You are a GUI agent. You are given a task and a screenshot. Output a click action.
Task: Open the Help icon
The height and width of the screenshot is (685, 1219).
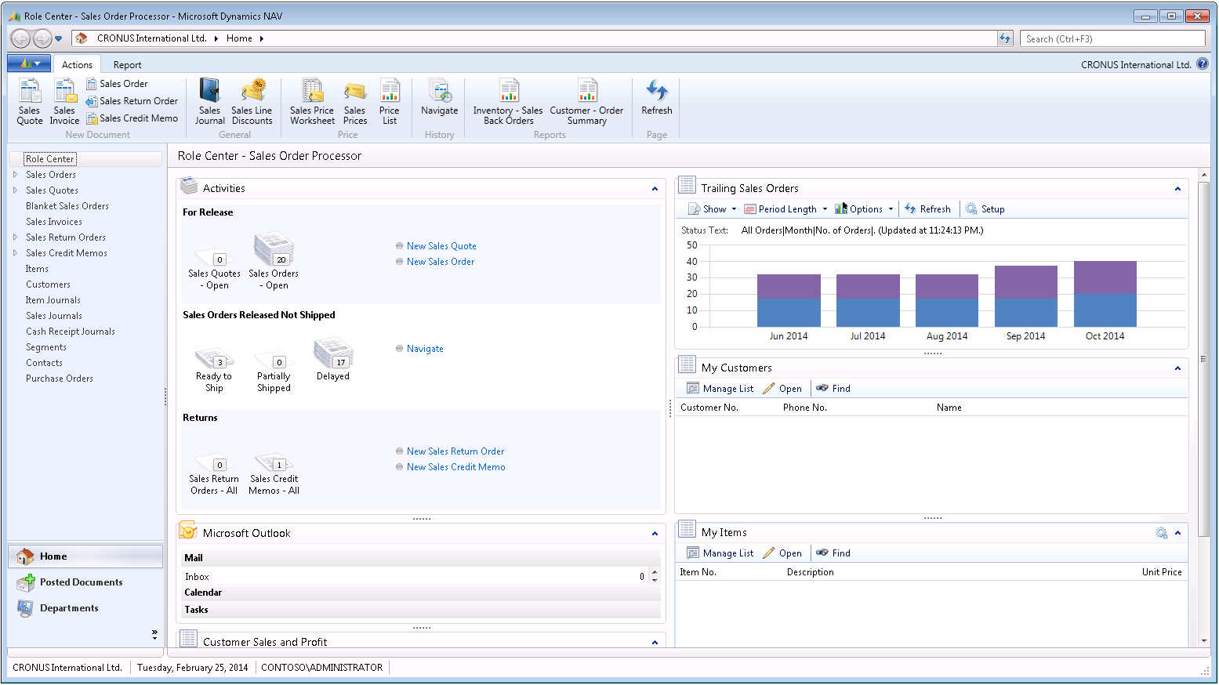pyautogui.click(x=1202, y=64)
